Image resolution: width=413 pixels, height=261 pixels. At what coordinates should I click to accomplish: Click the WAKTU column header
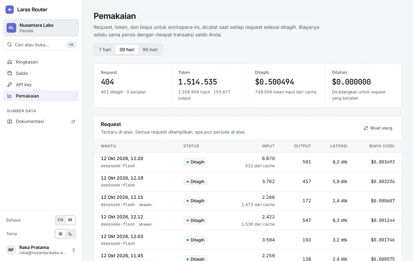pyautogui.click(x=108, y=146)
